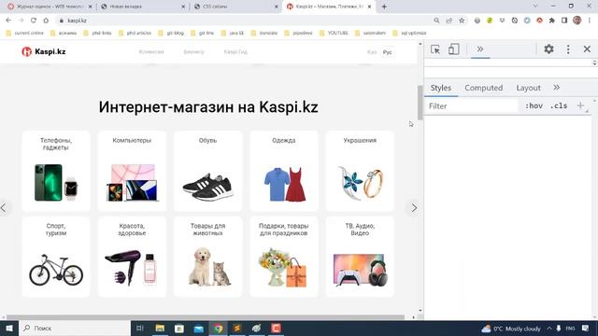Close the Kaspi.kz browser tab
598x336 pixels.
(x=369, y=7)
